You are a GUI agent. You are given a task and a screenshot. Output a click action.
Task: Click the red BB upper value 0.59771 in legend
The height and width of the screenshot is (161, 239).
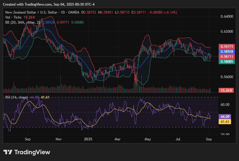[x=63, y=22]
